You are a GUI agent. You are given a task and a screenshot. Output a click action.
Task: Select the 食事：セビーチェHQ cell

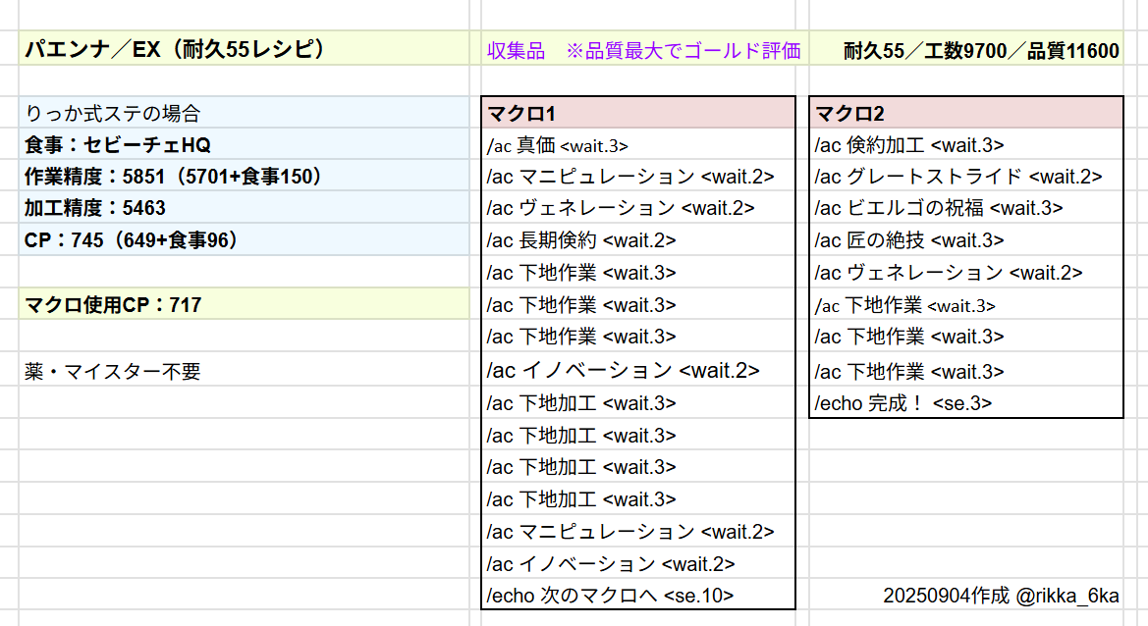[x=118, y=145]
